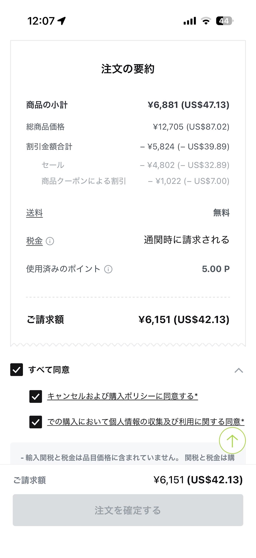
Task: Tap the cellular signal bars icon
Action: click(190, 21)
